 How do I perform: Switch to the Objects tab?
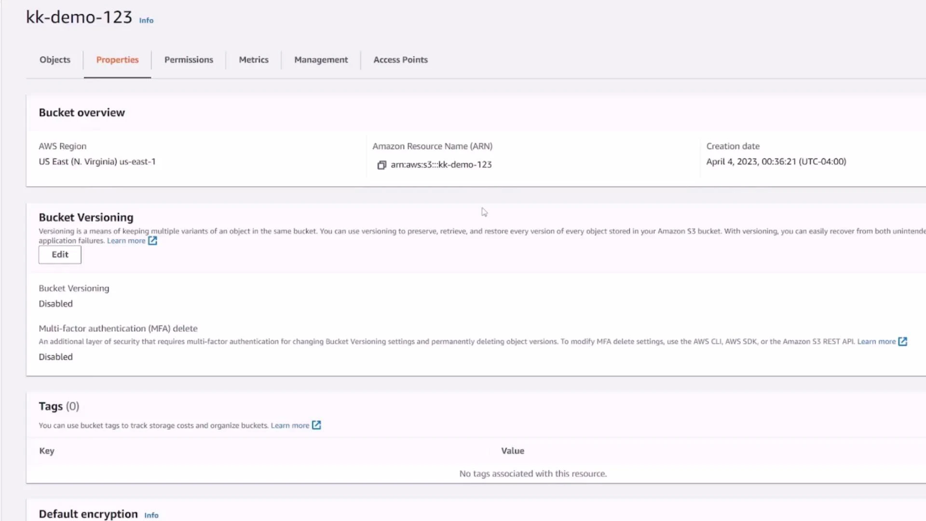point(54,59)
